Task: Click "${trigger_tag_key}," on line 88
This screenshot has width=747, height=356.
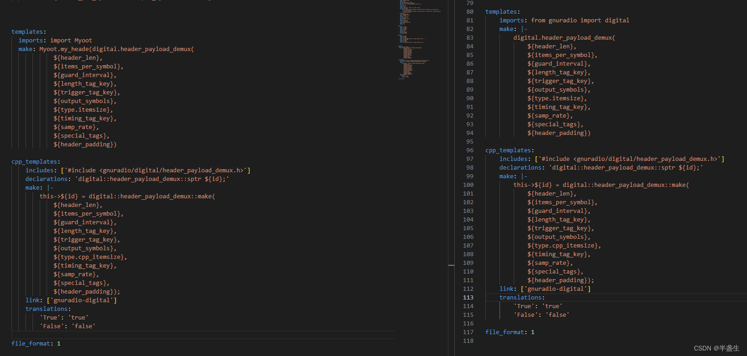Action: 561,81
